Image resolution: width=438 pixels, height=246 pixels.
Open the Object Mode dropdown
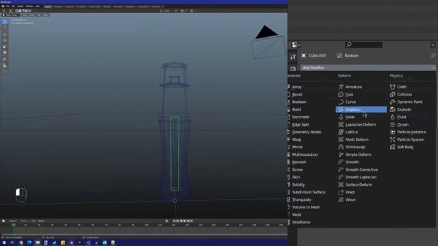(11, 15)
